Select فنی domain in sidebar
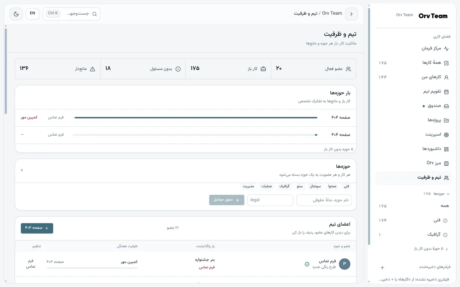 (413, 220)
